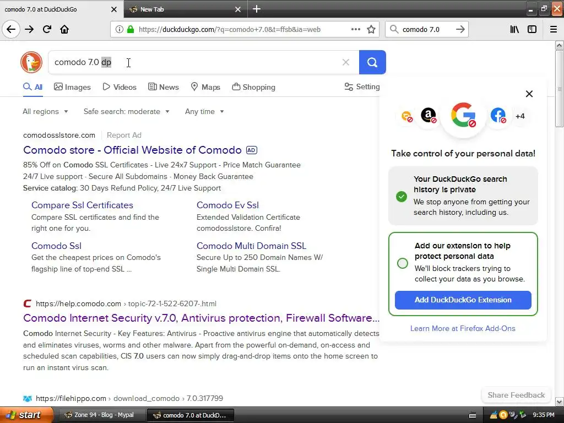Click the blocked Facebook tracker icon
Viewport: 564px width, 423px height.
point(498,116)
